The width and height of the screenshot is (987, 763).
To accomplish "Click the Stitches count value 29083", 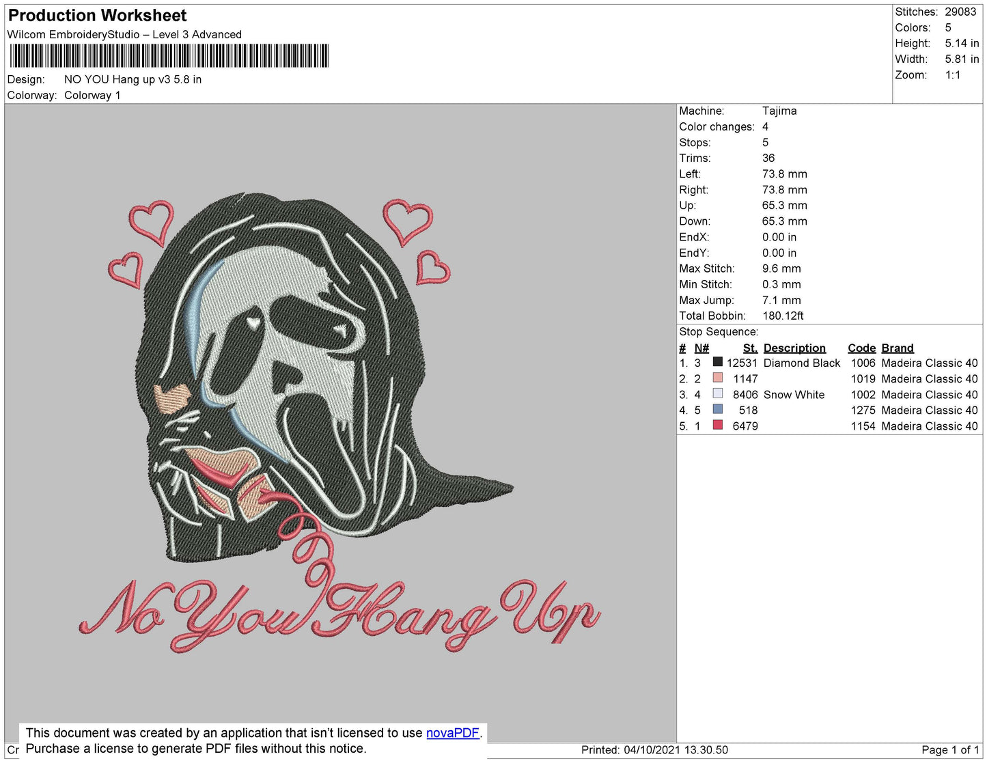I will 960,12.
